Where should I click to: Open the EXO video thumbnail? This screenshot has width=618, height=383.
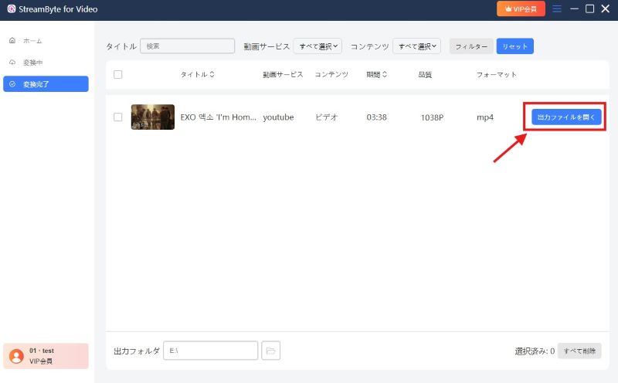click(x=152, y=117)
